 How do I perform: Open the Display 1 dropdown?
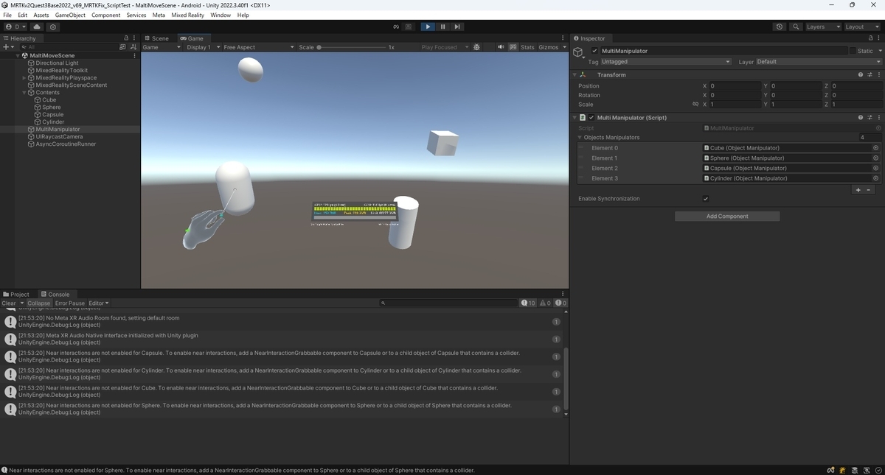point(202,47)
